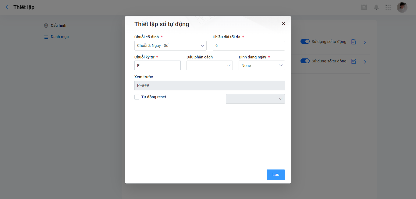Toggle the second Sử dụng số tự động switch

(x=305, y=61)
